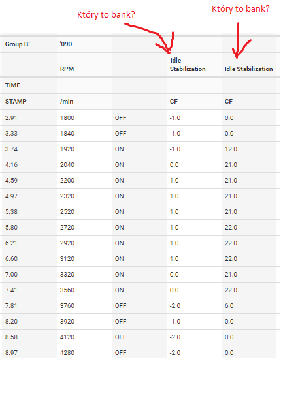Click the STAMP header cell
Screen dimensions: 281x417
[x=16, y=102]
